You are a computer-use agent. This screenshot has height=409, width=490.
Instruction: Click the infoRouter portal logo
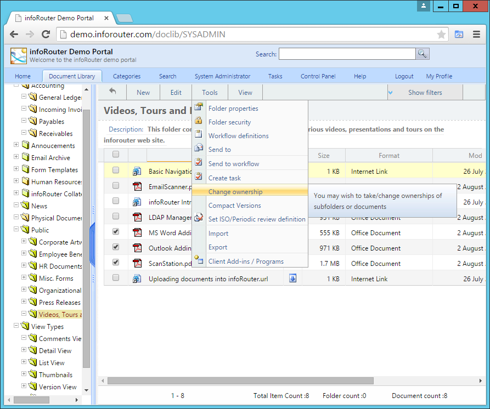(19, 55)
